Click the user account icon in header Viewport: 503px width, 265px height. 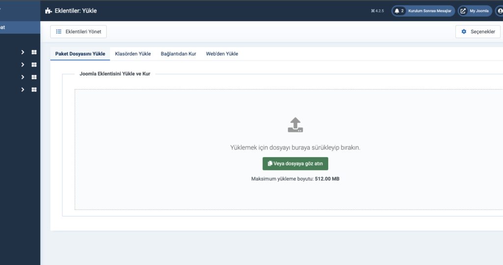[500, 11]
